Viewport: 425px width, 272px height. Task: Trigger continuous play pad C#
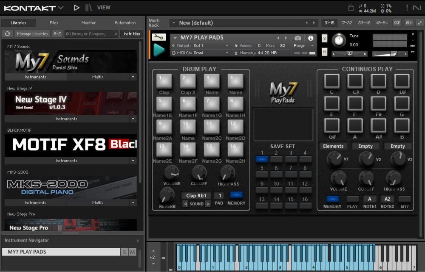point(355,81)
